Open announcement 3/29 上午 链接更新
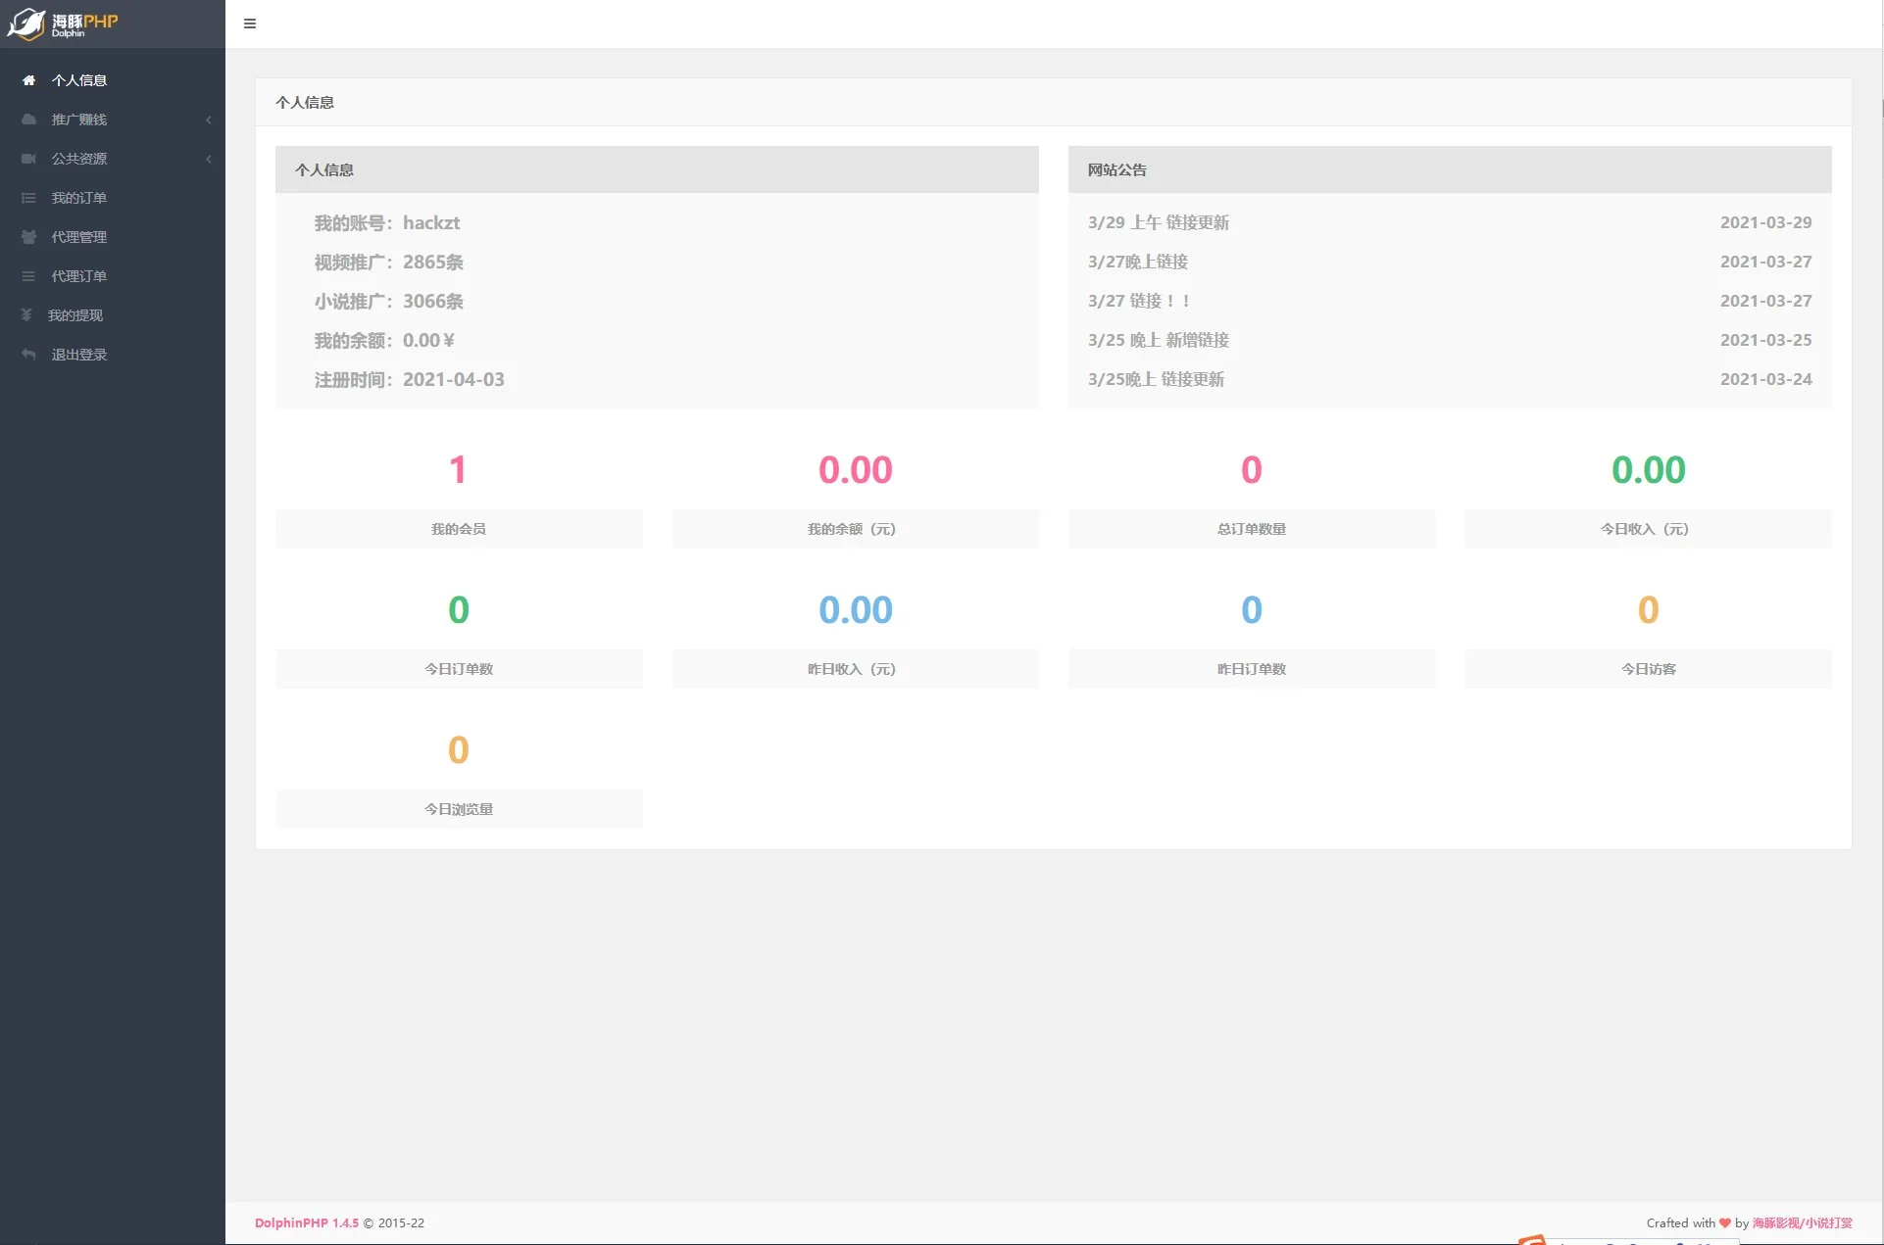Screen dimensions: 1884x1245 (1158, 222)
